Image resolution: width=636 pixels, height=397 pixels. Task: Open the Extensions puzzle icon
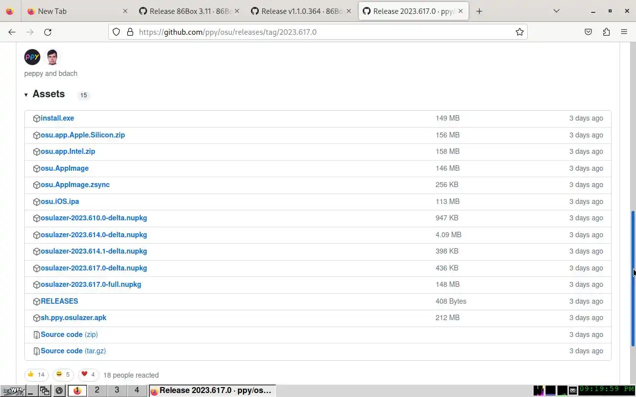coord(606,32)
